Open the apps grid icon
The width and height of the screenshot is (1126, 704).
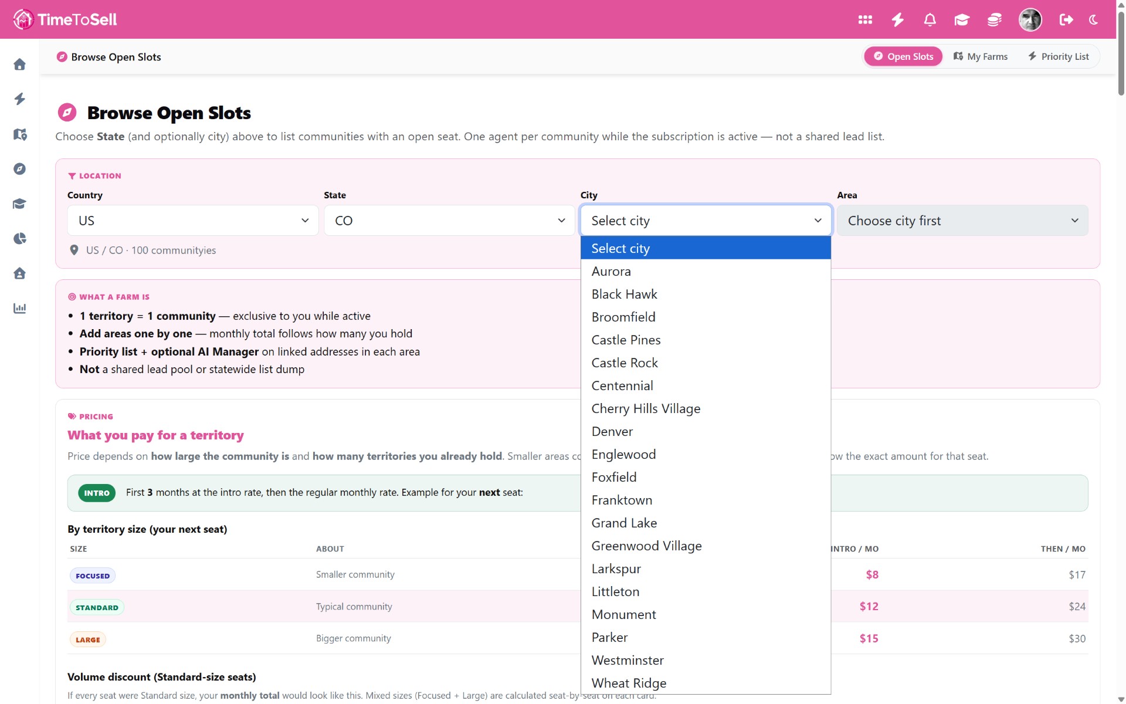click(865, 19)
